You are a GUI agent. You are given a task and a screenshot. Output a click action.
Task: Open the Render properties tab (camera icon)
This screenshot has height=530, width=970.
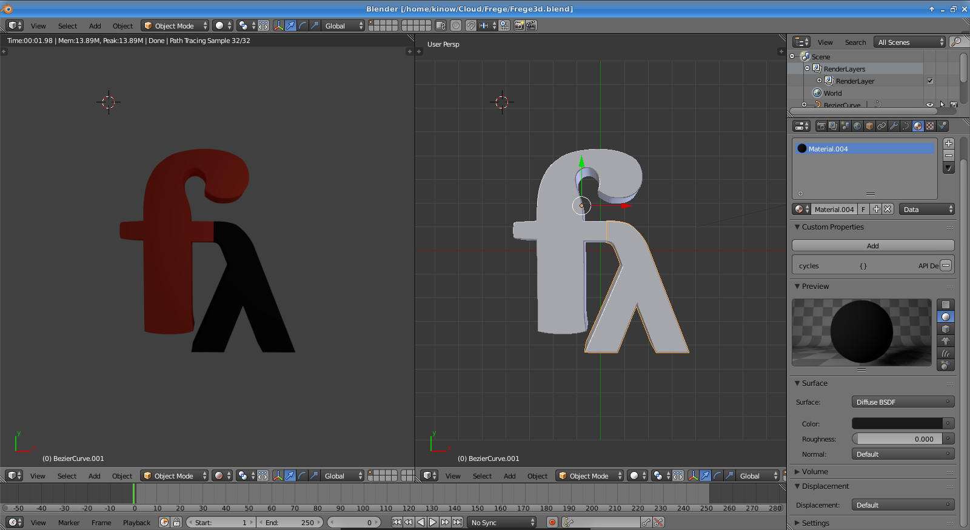(821, 126)
